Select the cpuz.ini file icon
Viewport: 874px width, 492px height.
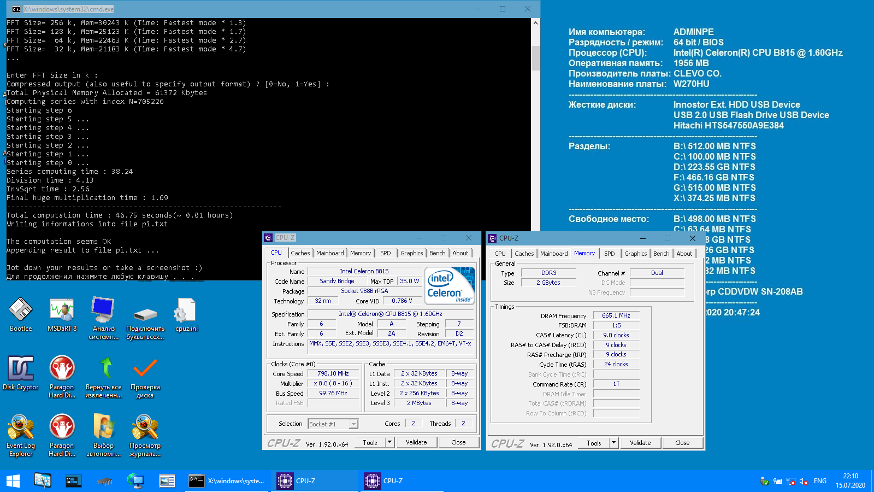click(186, 314)
